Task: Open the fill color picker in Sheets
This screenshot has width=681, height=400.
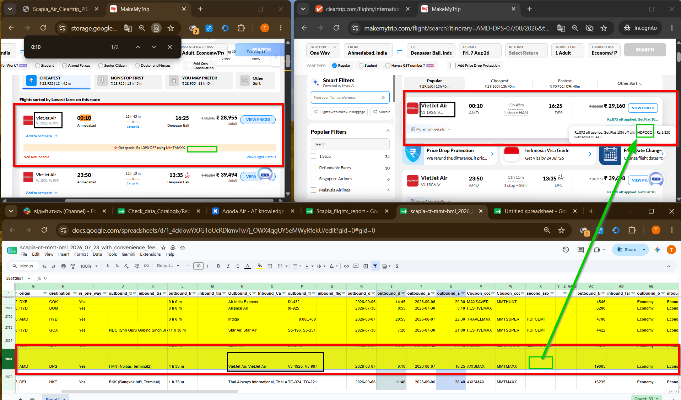Action: pyautogui.click(x=260, y=266)
